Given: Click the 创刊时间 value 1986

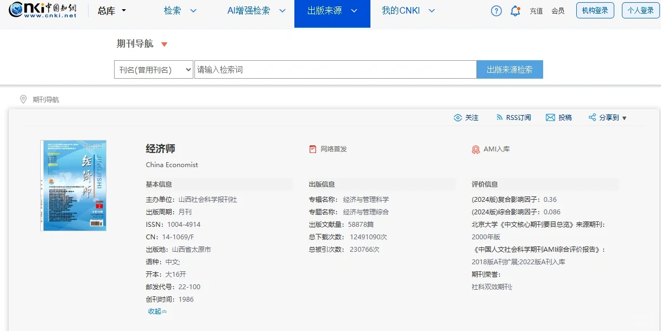Looking at the screenshot, I should [x=186, y=300].
